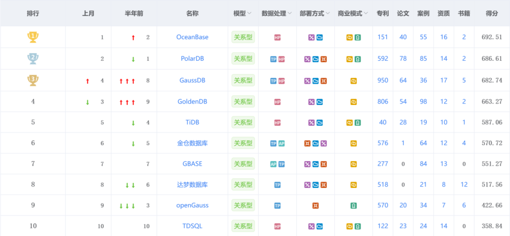Open the OceanBase database link
This screenshot has width=510, height=236.
192,37
